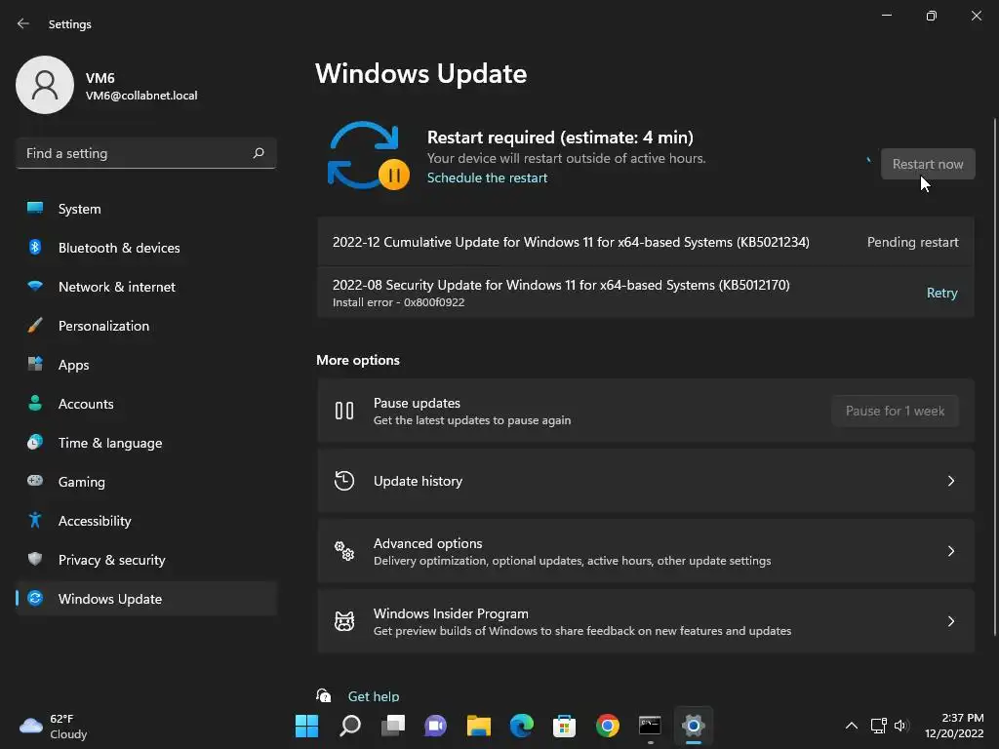Click the Restart now button
Viewport: 999px width, 749px height.
coord(927,164)
